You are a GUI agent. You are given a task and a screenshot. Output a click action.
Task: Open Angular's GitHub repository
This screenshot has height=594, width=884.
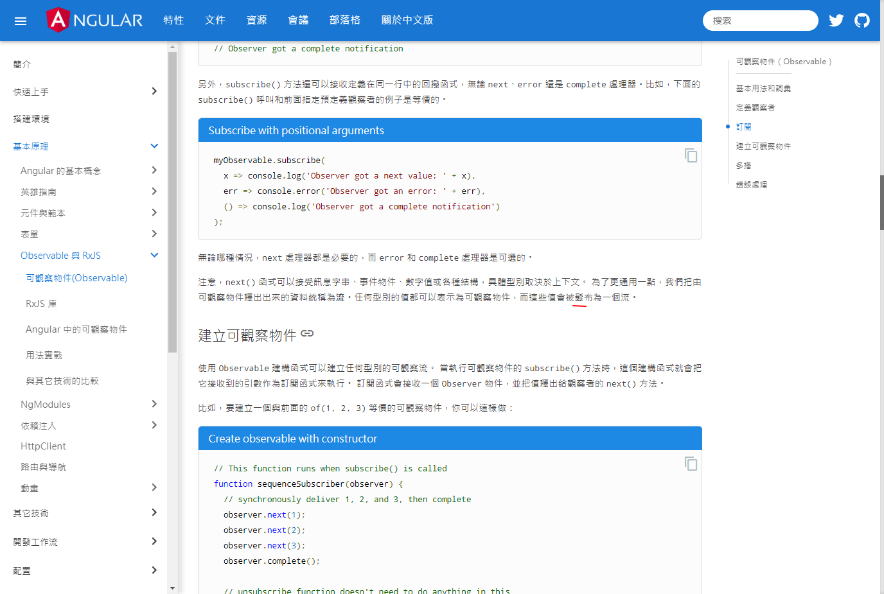[862, 20]
